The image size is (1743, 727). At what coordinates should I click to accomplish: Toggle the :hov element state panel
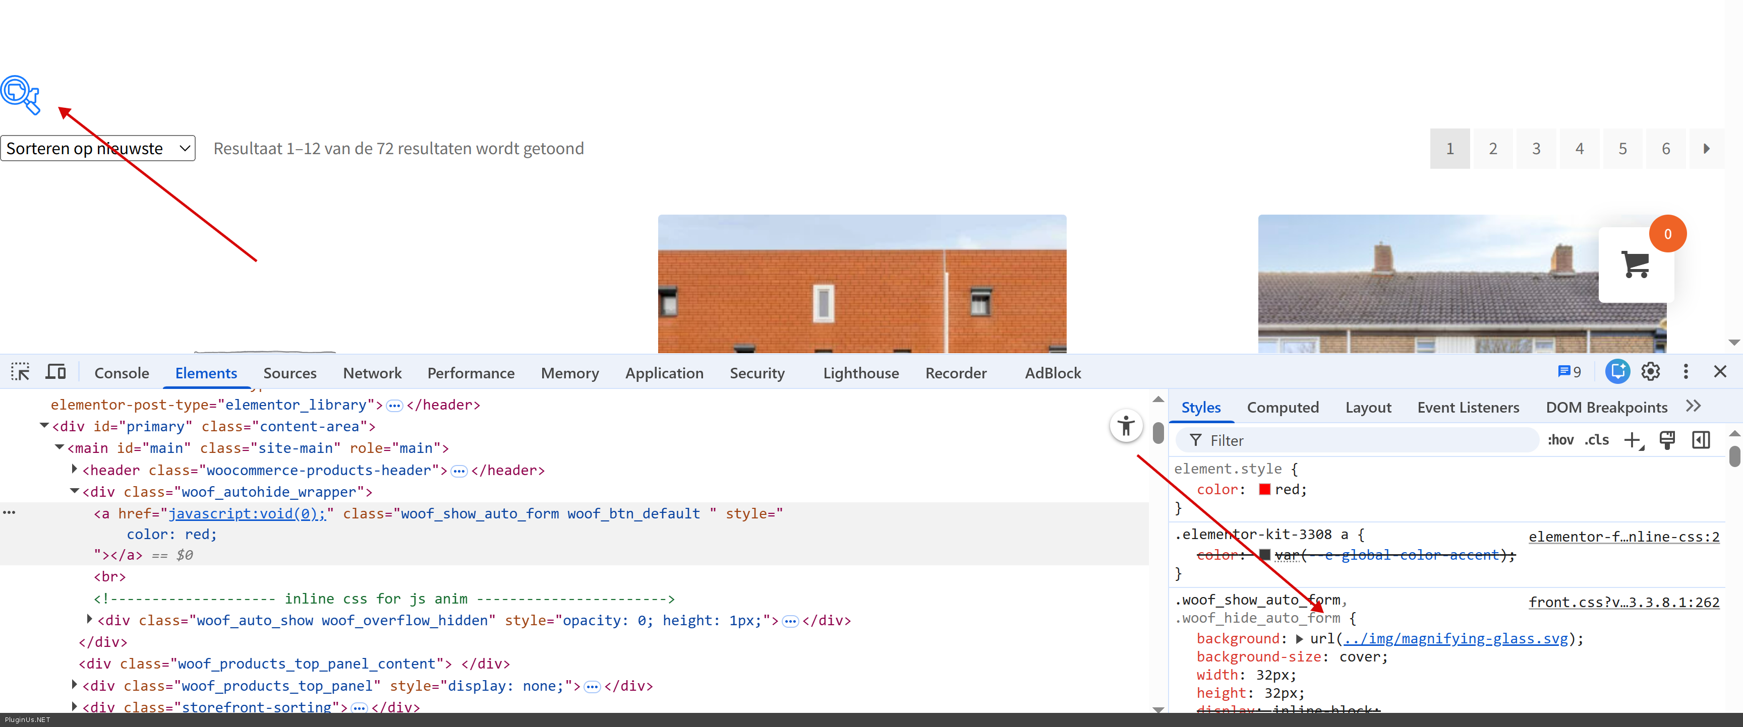tap(1560, 440)
